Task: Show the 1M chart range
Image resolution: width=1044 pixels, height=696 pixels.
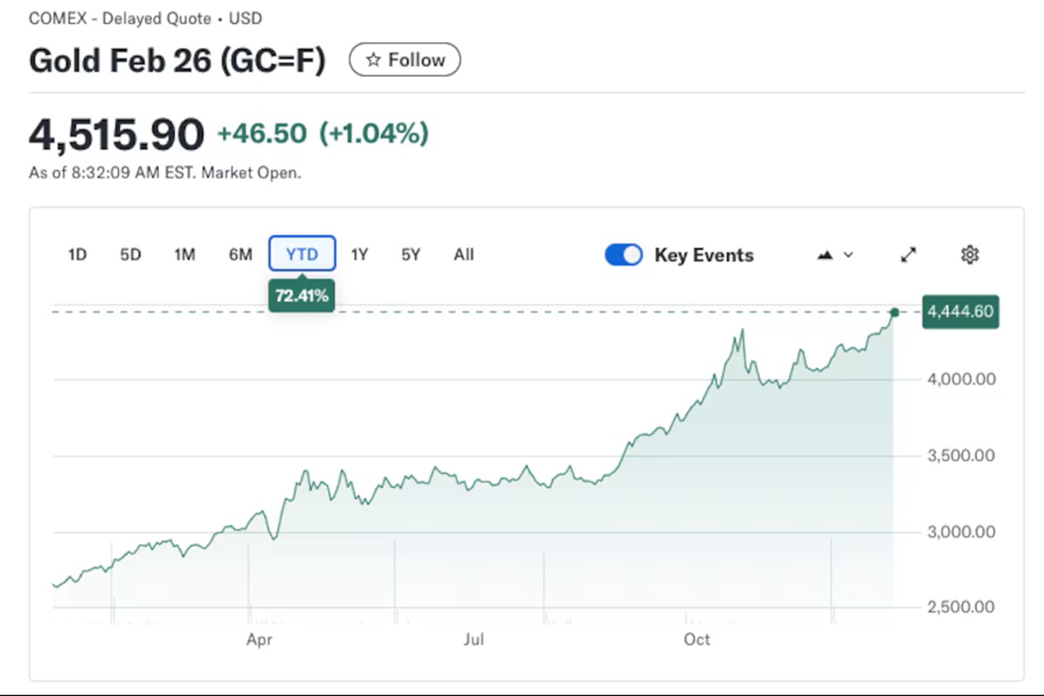Action: click(184, 255)
